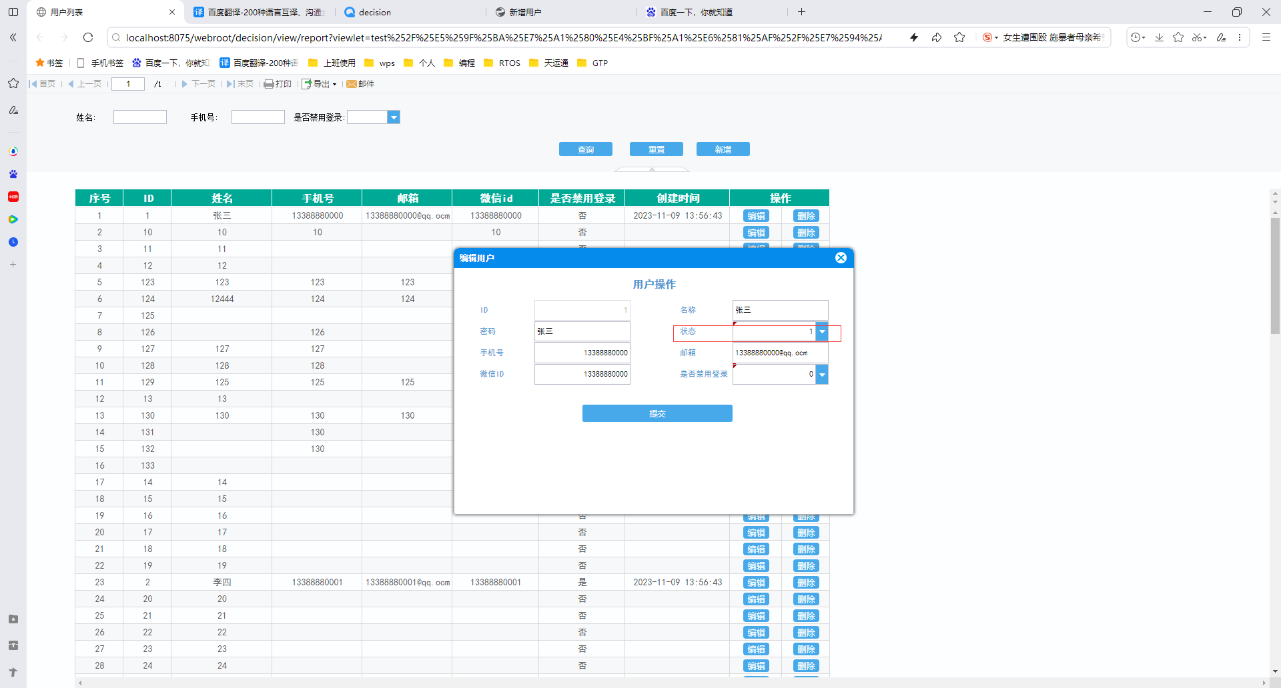This screenshot has height=688, width=1281.
Task: Open the export dropdown in report toolbar
Action: (x=320, y=84)
